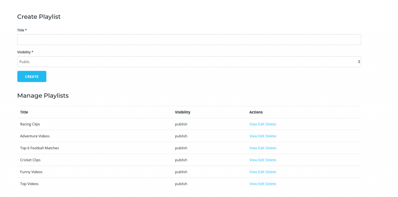The height and width of the screenshot is (197, 398).
Task: View the Cricket Clips playlist
Action: point(253,160)
